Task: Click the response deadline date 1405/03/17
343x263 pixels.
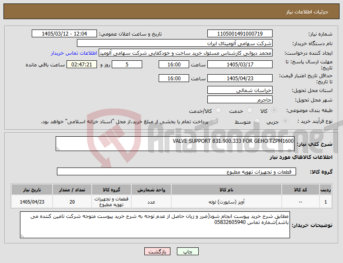Action: click(x=240, y=64)
